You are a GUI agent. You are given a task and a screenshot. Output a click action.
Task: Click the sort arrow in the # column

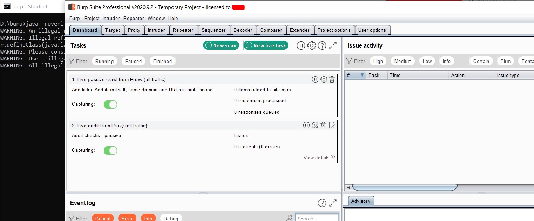[362, 75]
